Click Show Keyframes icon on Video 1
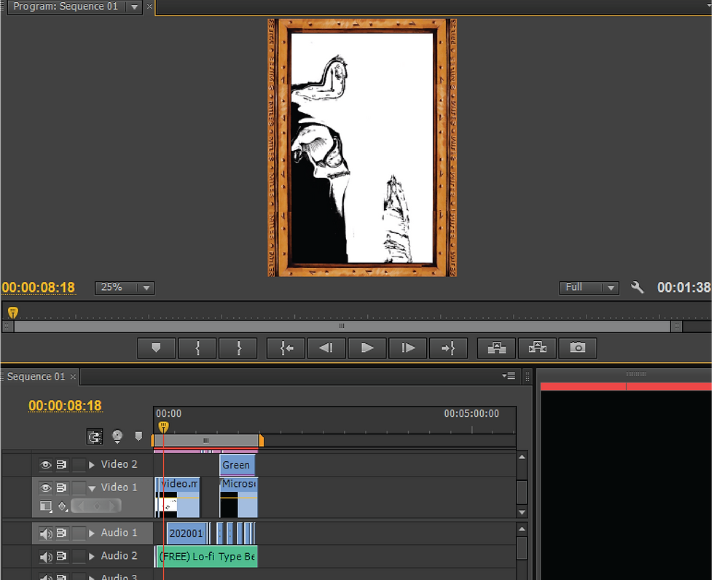714x580 pixels. tap(63, 506)
